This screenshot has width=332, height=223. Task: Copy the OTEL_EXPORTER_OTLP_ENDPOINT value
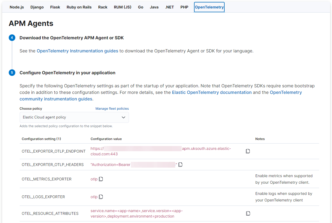pyautogui.click(x=248, y=151)
